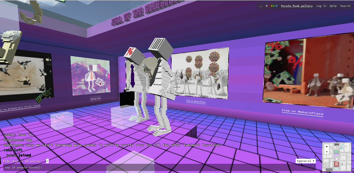Click the drag handle dots in top bar
The image size is (354, 173).
point(261,6)
